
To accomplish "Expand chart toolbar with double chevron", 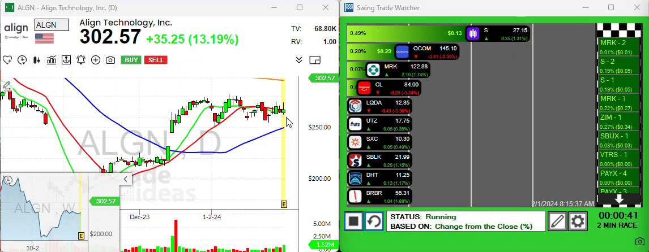I will 299,60.
